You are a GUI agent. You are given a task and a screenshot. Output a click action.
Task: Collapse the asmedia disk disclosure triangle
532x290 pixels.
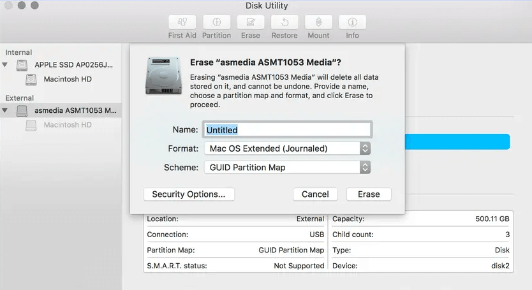[6, 111]
